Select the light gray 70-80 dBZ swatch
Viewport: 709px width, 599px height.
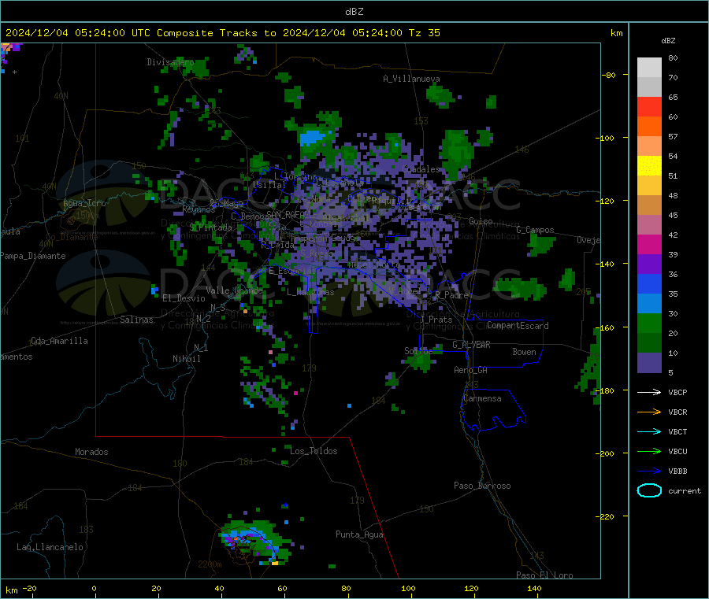649,68
